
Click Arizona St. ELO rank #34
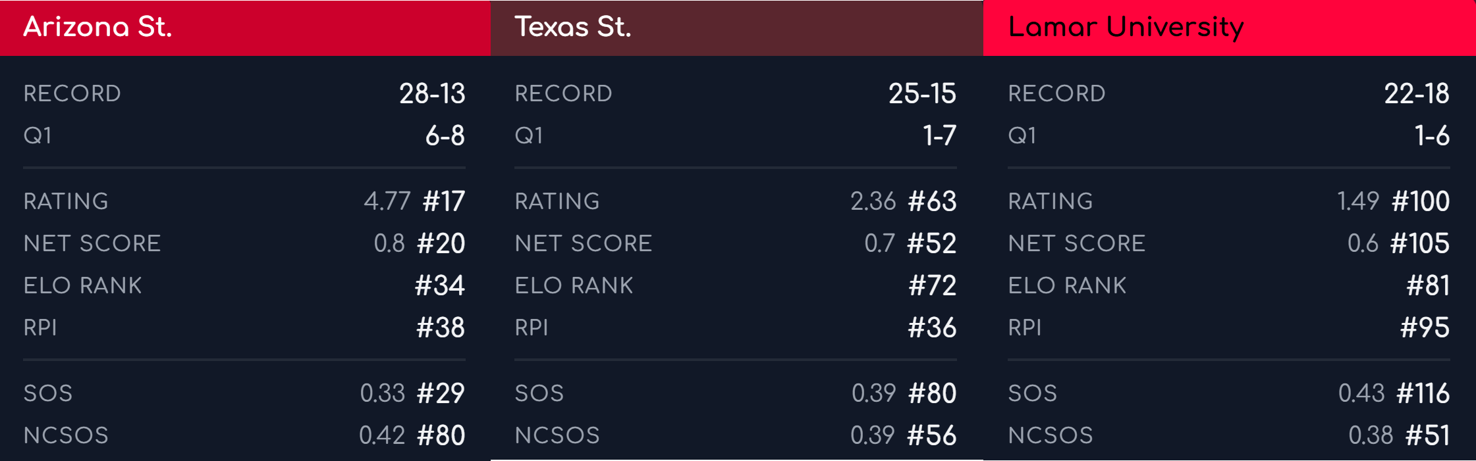440,285
